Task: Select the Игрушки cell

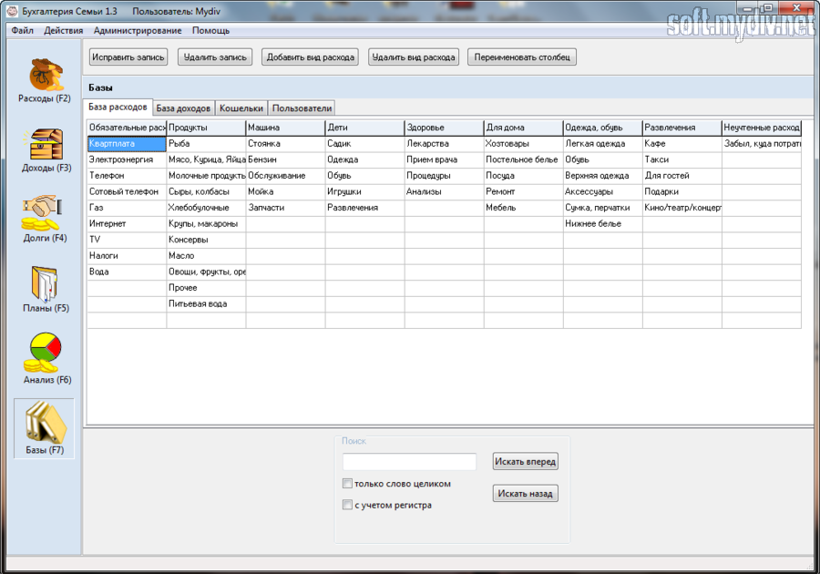Action: (x=365, y=192)
